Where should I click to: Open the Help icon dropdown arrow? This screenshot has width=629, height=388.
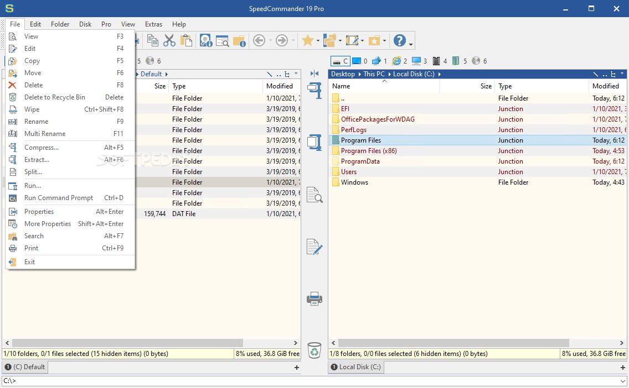pos(410,44)
